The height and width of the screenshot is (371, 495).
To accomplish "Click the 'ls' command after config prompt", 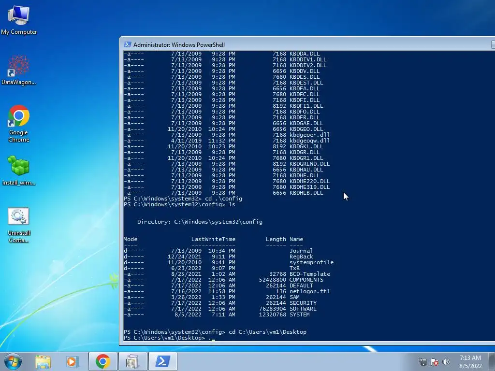I will [232, 204].
